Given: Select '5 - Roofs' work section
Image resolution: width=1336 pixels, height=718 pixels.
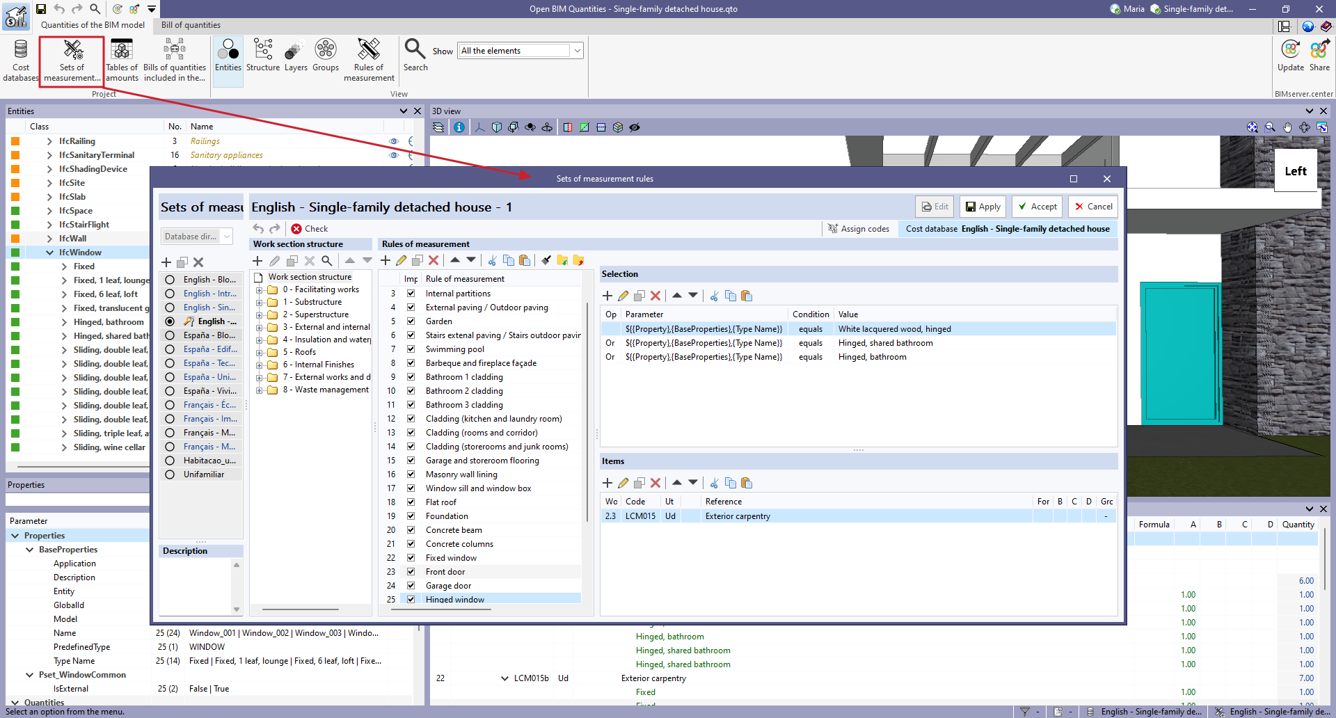Looking at the screenshot, I should pyautogui.click(x=299, y=352).
